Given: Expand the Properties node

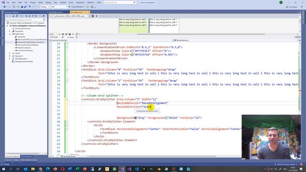Looking at the screenshot, I should (10, 31).
